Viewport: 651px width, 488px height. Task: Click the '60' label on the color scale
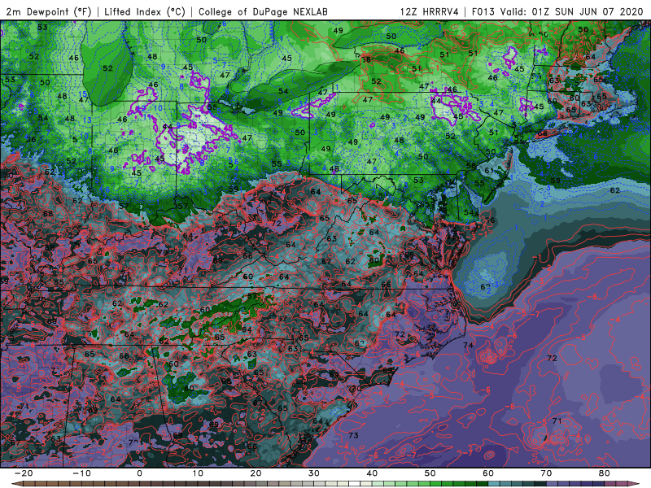tap(488, 473)
